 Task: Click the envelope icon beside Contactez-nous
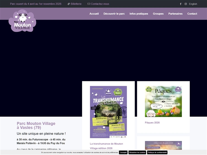click(89, 4)
